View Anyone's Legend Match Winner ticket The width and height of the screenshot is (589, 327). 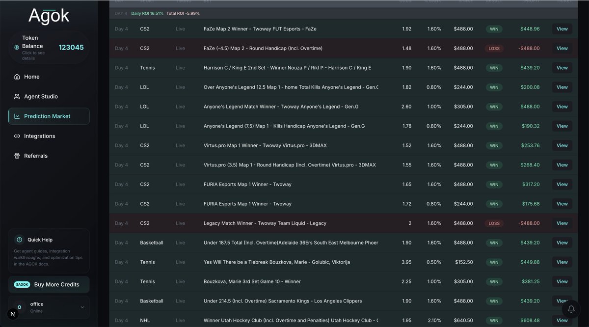562,107
